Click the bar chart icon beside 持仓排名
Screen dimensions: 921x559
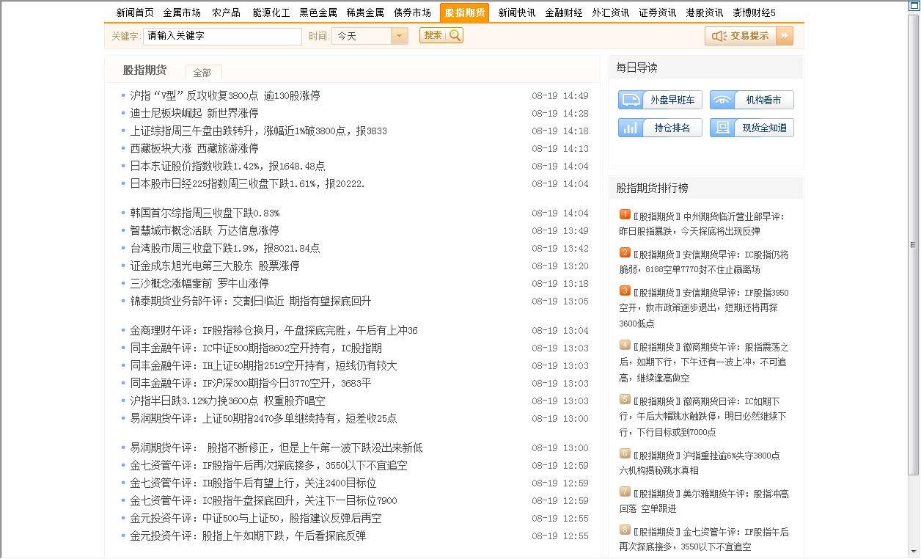pos(631,128)
